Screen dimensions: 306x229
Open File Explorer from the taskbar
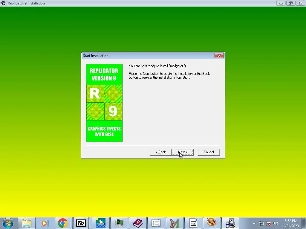point(27,223)
